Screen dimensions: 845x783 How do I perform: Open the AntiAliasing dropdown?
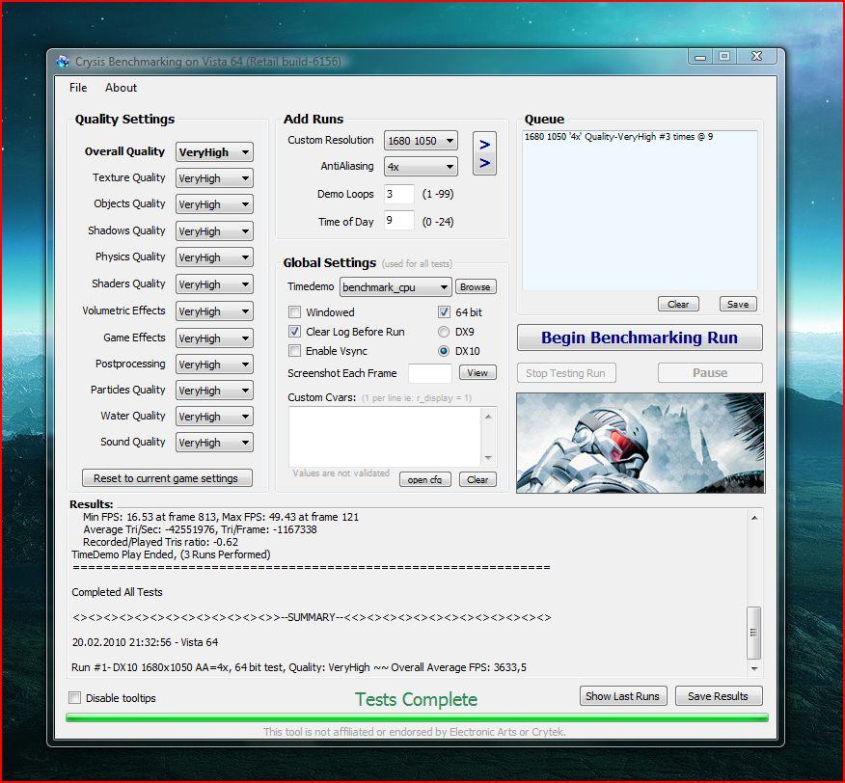pos(421,167)
